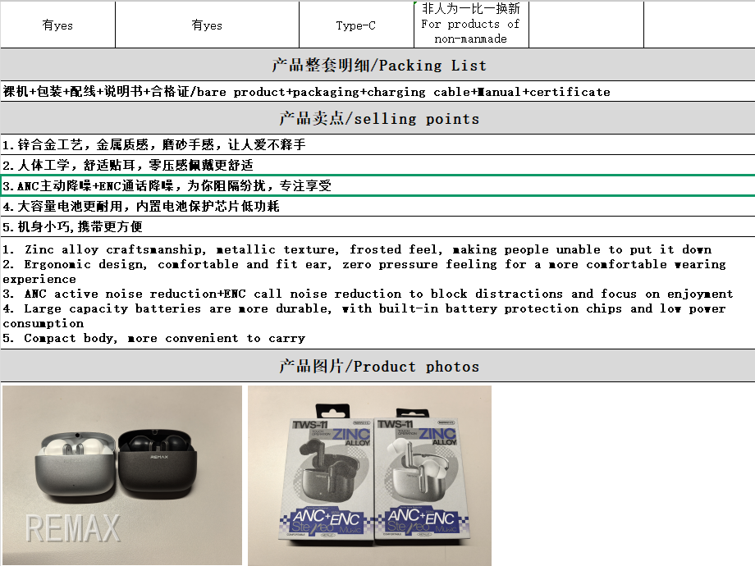755x566 pixels.
Task: Select row '2.人体工学，舒适贴耳'
Action: click(377, 165)
